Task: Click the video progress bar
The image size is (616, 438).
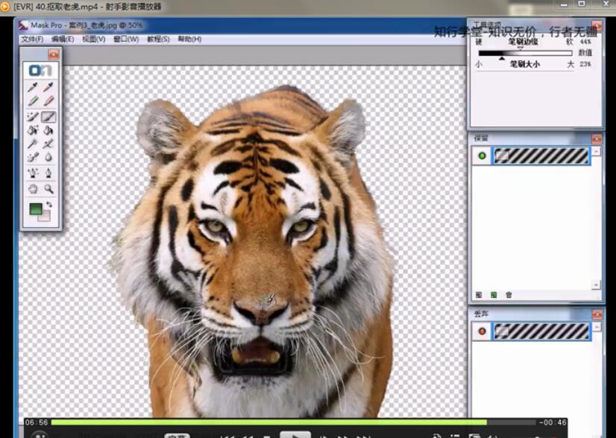Action: 291,422
